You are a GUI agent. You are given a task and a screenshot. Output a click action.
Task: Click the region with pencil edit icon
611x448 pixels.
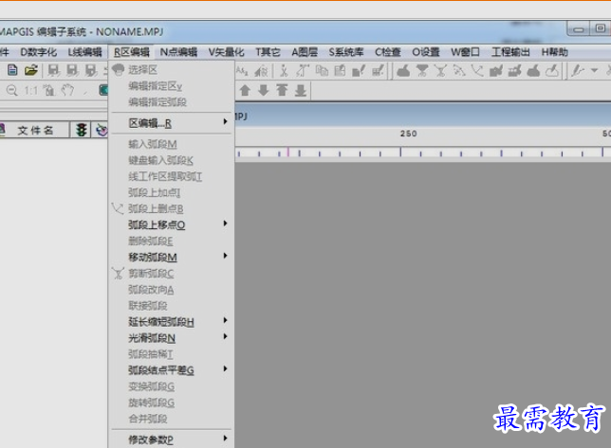point(359,71)
